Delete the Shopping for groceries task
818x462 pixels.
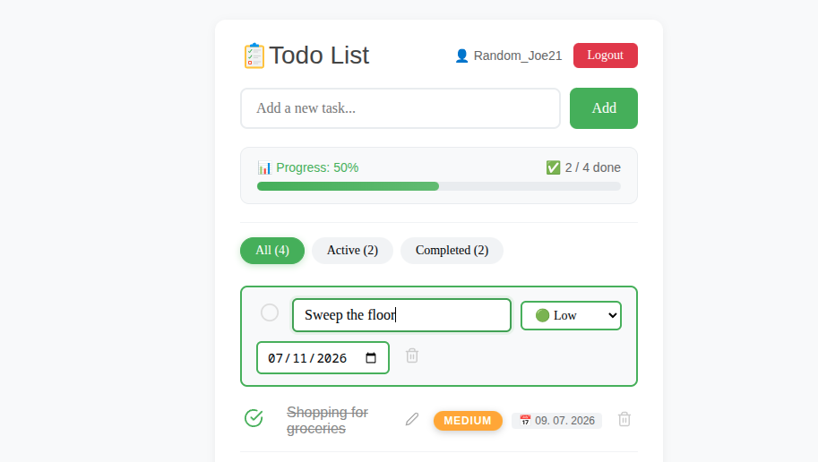[624, 419]
